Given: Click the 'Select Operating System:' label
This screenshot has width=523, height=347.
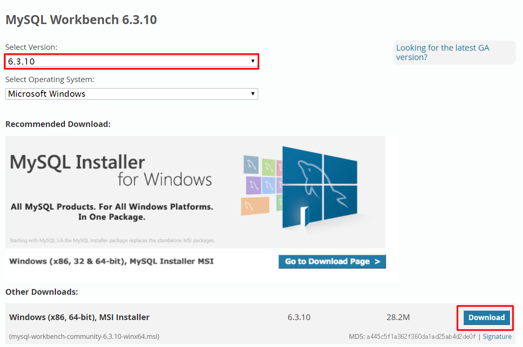Looking at the screenshot, I should [x=50, y=80].
